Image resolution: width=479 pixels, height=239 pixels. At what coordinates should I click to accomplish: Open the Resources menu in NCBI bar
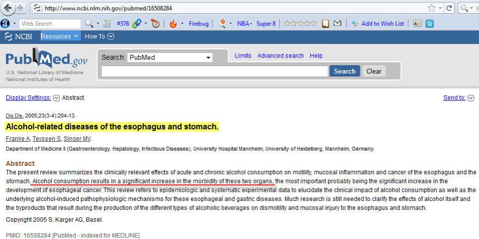60,36
